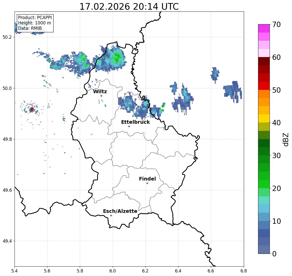
Task: Click the 6.2 longitude axis label
Action: (145, 271)
